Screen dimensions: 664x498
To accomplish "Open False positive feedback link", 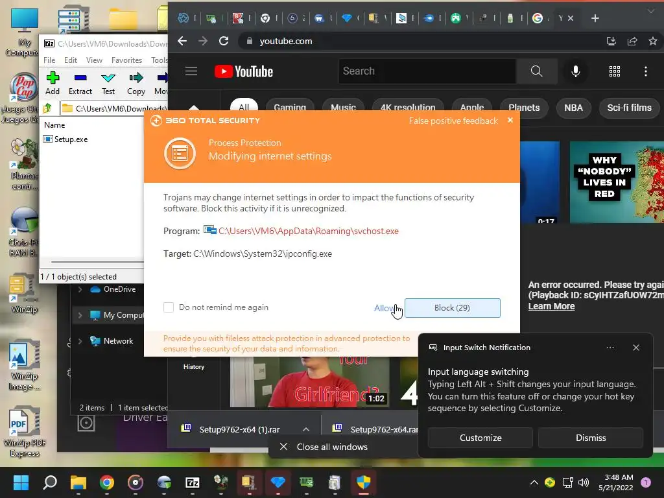I will click(x=453, y=121).
